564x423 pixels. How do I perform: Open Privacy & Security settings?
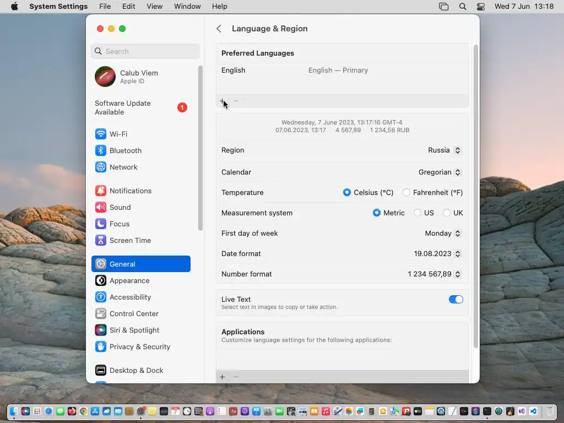(140, 347)
